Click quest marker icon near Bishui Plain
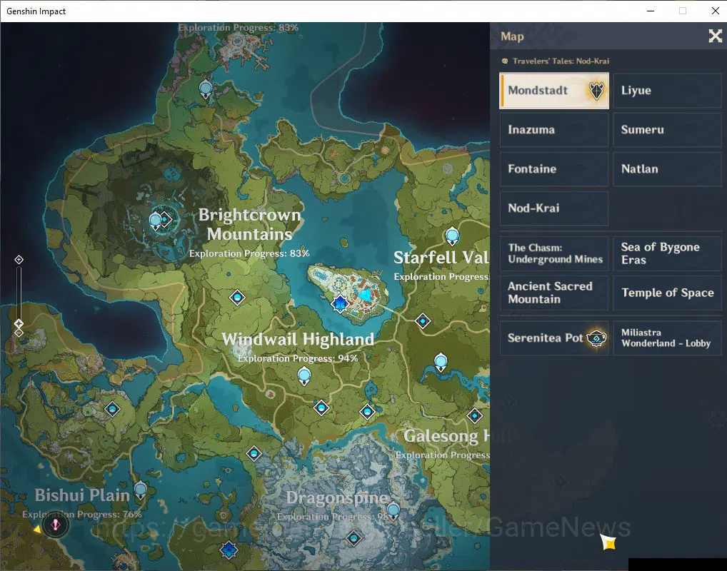The height and width of the screenshot is (571, 727). pyautogui.click(x=56, y=525)
